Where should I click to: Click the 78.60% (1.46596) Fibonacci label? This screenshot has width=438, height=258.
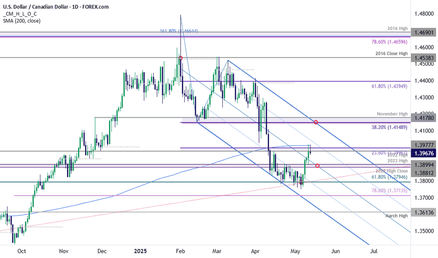[x=390, y=42]
